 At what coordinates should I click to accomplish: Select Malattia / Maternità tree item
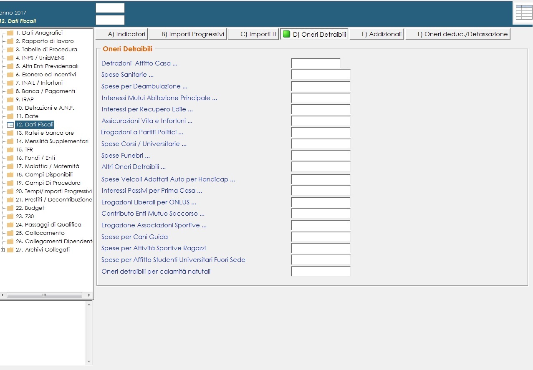click(x=47, y=166)
